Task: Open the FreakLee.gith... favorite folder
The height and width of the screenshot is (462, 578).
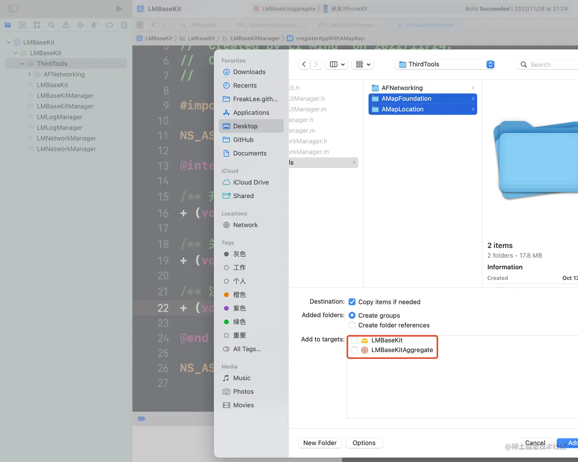Action: [250, 99]
